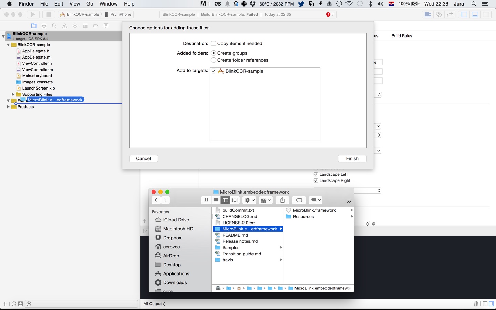Choose the Prvi iPhone device destination

[x=118, y=14]
